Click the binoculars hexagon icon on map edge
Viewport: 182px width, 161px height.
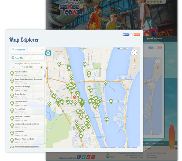pyautogui.click(x=48, y=53)
